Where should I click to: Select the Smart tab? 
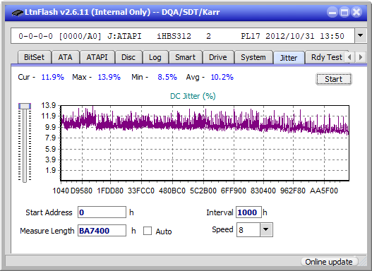pos(185,57)
